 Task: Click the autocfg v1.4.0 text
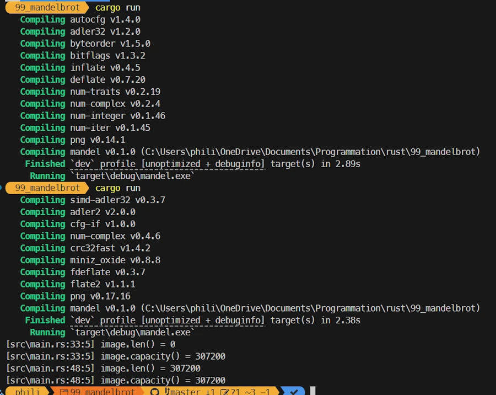coord(105,19)
